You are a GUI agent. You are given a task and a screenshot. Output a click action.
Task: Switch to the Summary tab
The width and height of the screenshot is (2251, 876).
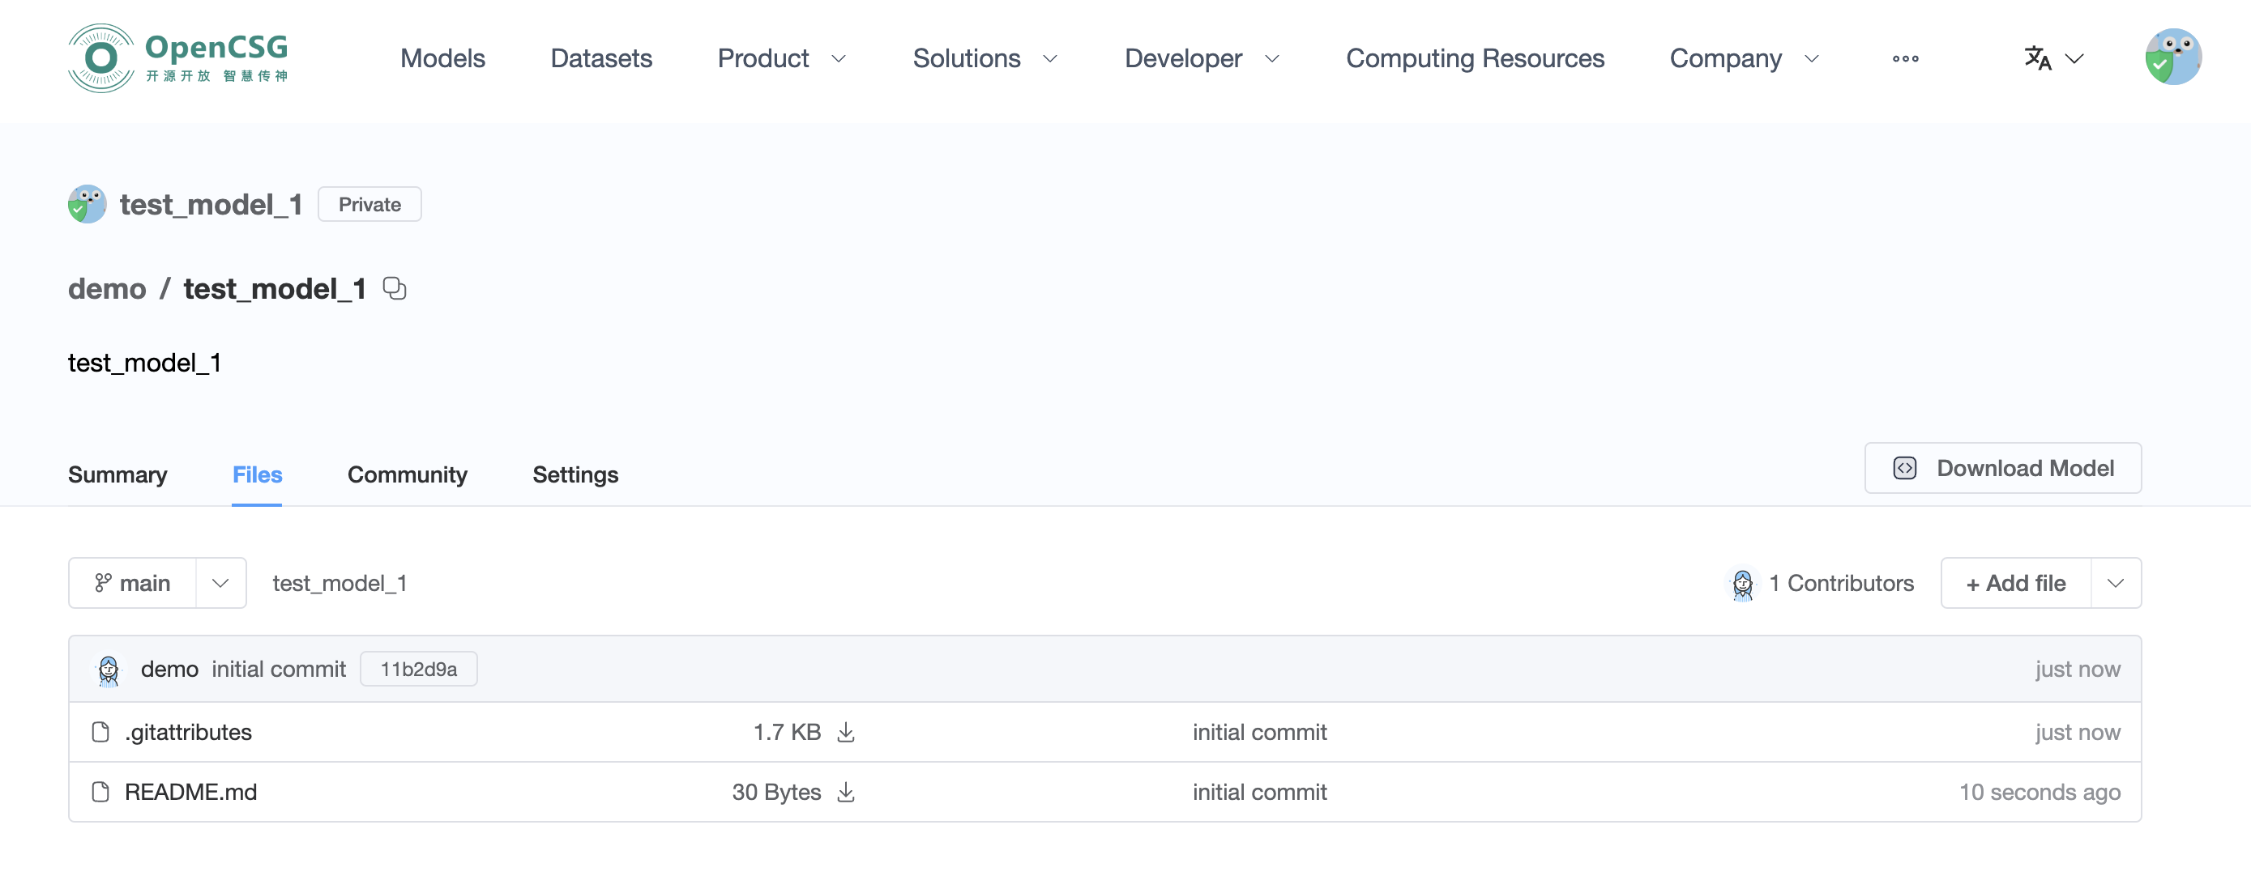click(x=117, y=474)
